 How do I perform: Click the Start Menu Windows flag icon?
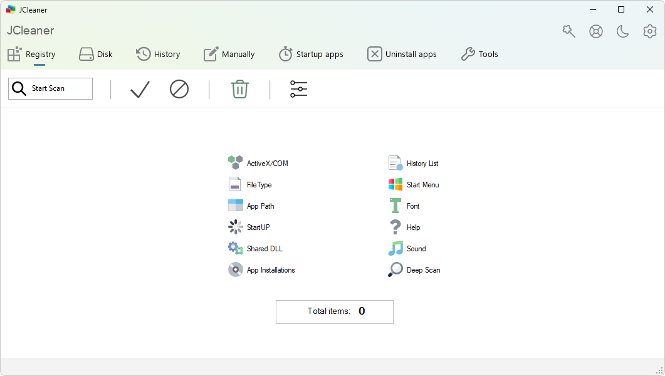395,184
